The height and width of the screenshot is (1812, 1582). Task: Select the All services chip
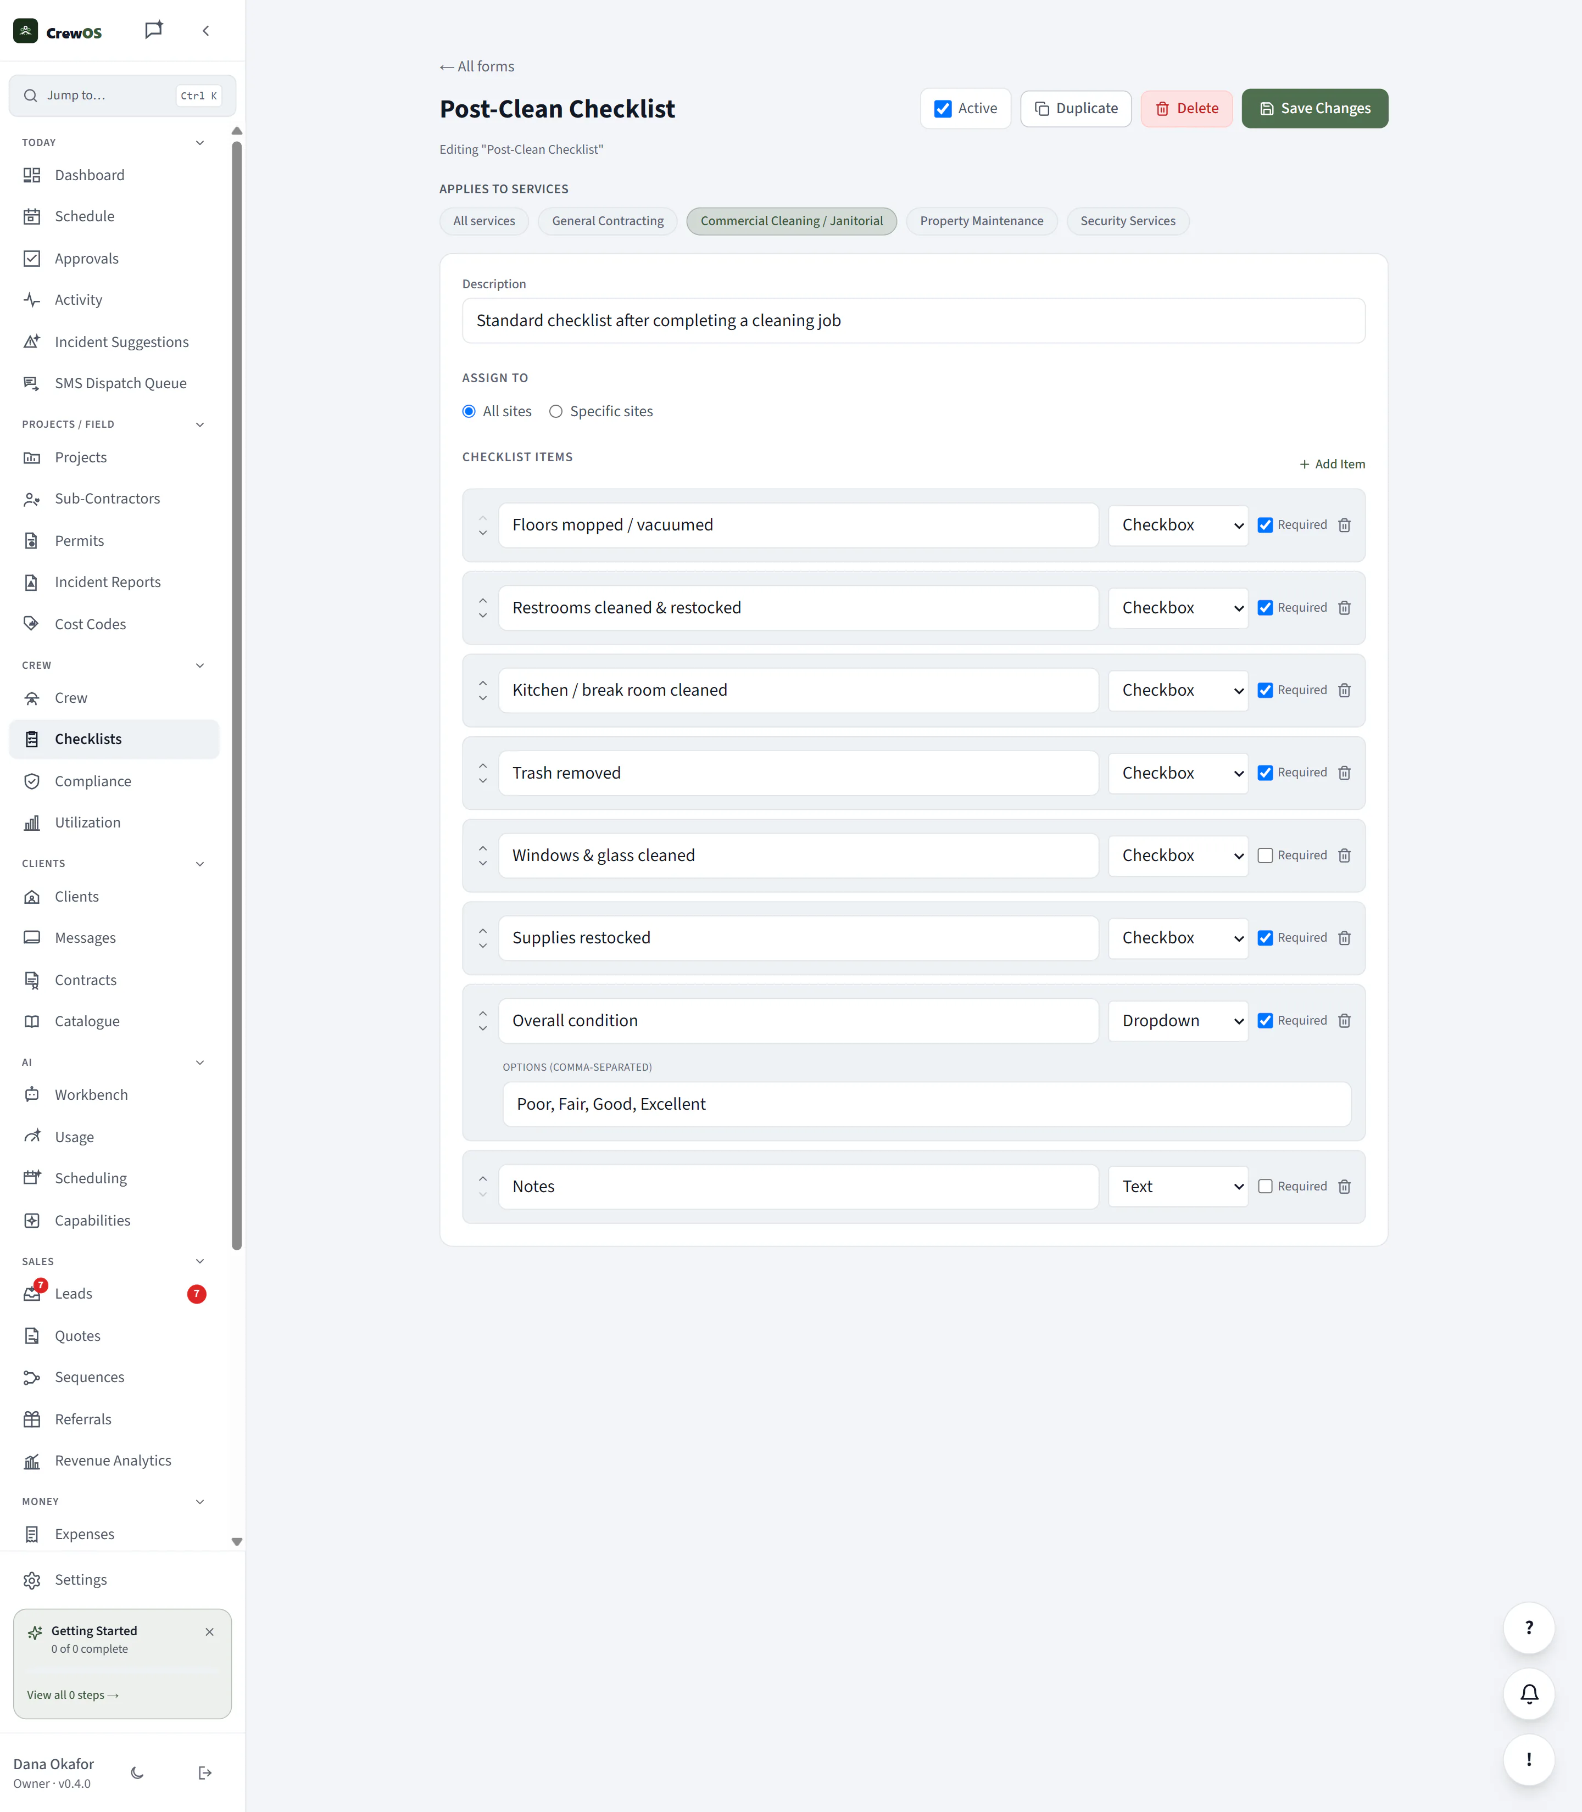pos(484,221)
